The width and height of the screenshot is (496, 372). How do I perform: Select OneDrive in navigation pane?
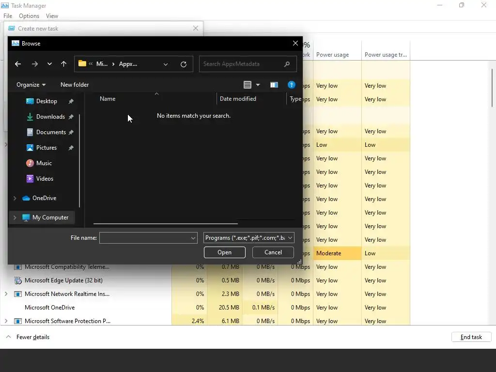click(x=44, y=198)
